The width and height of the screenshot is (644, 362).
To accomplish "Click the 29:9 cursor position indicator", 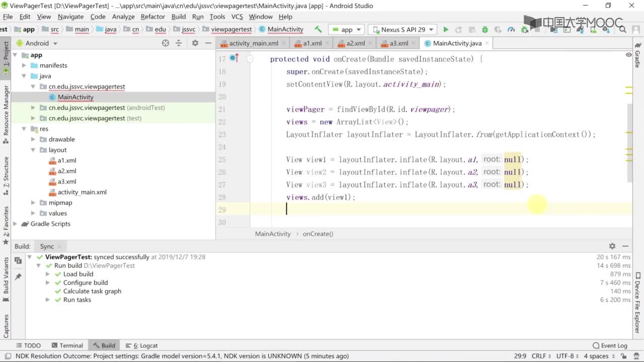I will pyautogui.click(x=520, y=356).
